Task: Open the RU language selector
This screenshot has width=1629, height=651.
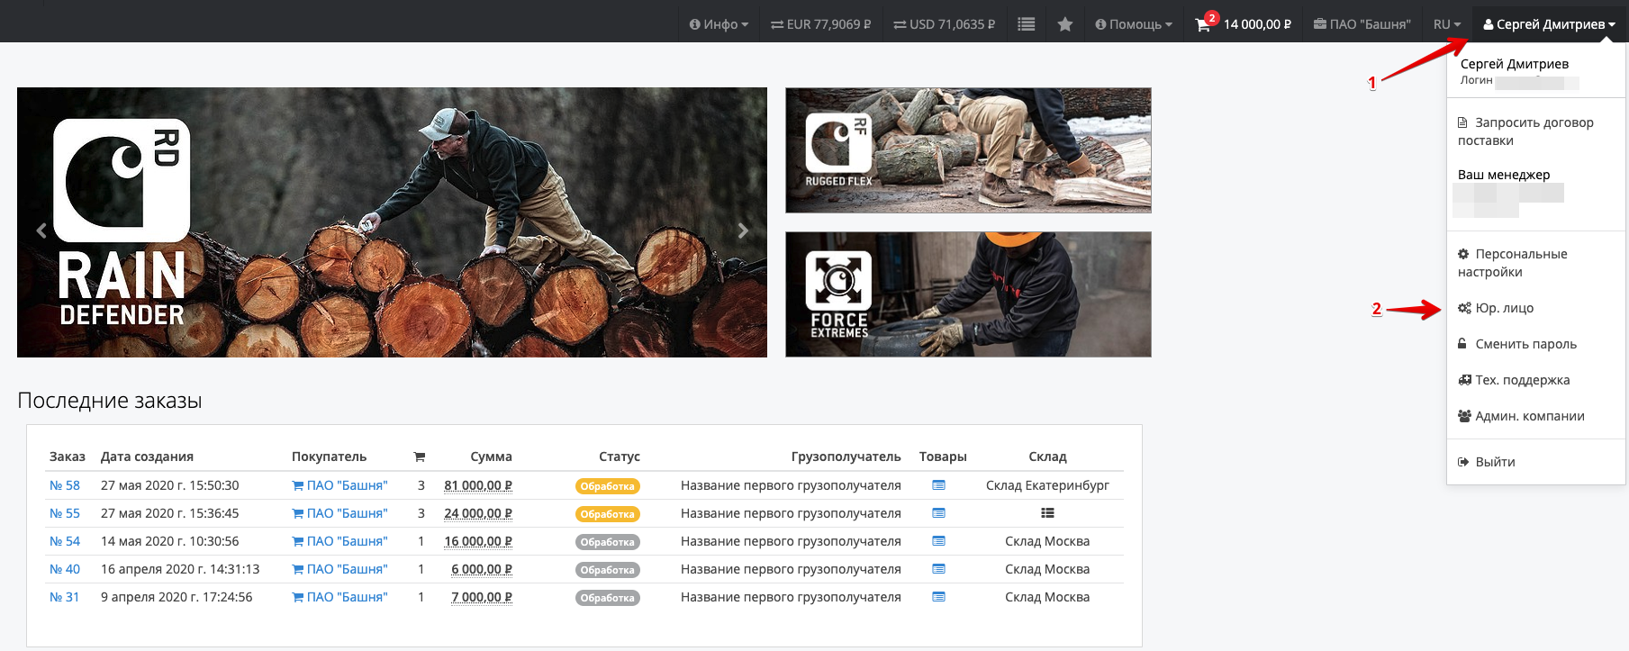Action: coord(1446,24)
